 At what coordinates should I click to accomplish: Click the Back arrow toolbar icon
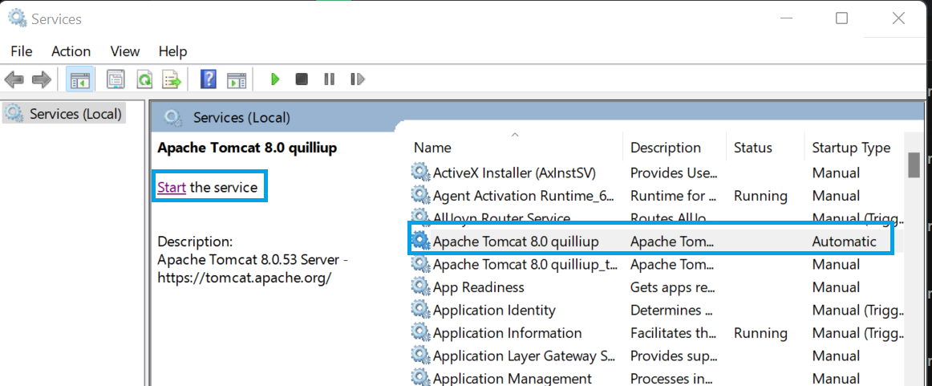click(14, 79)
